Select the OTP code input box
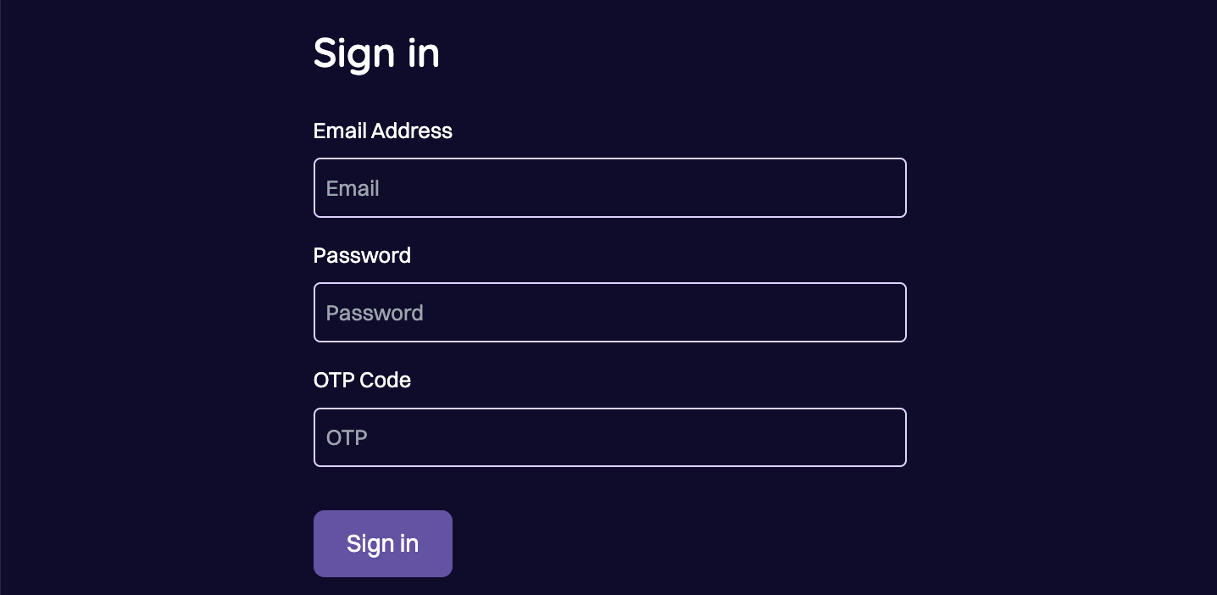Screen dimensions: 1217x595 click(609, 437)
